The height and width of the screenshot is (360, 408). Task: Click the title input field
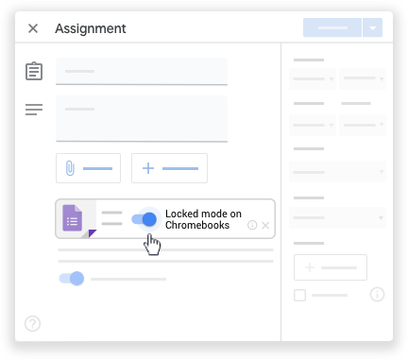[142, 72]
